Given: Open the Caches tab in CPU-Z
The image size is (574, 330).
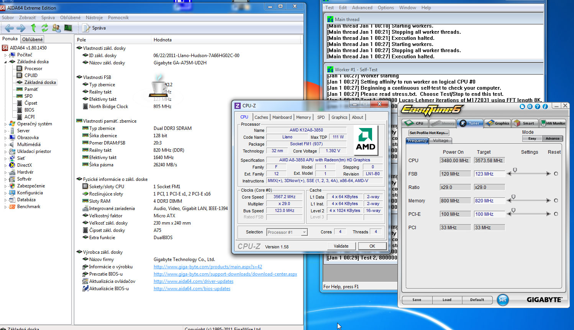Looking at the screenshot, I should (x=261, y=117).
